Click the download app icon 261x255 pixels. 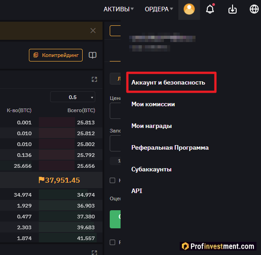click(x=233, y=9)
